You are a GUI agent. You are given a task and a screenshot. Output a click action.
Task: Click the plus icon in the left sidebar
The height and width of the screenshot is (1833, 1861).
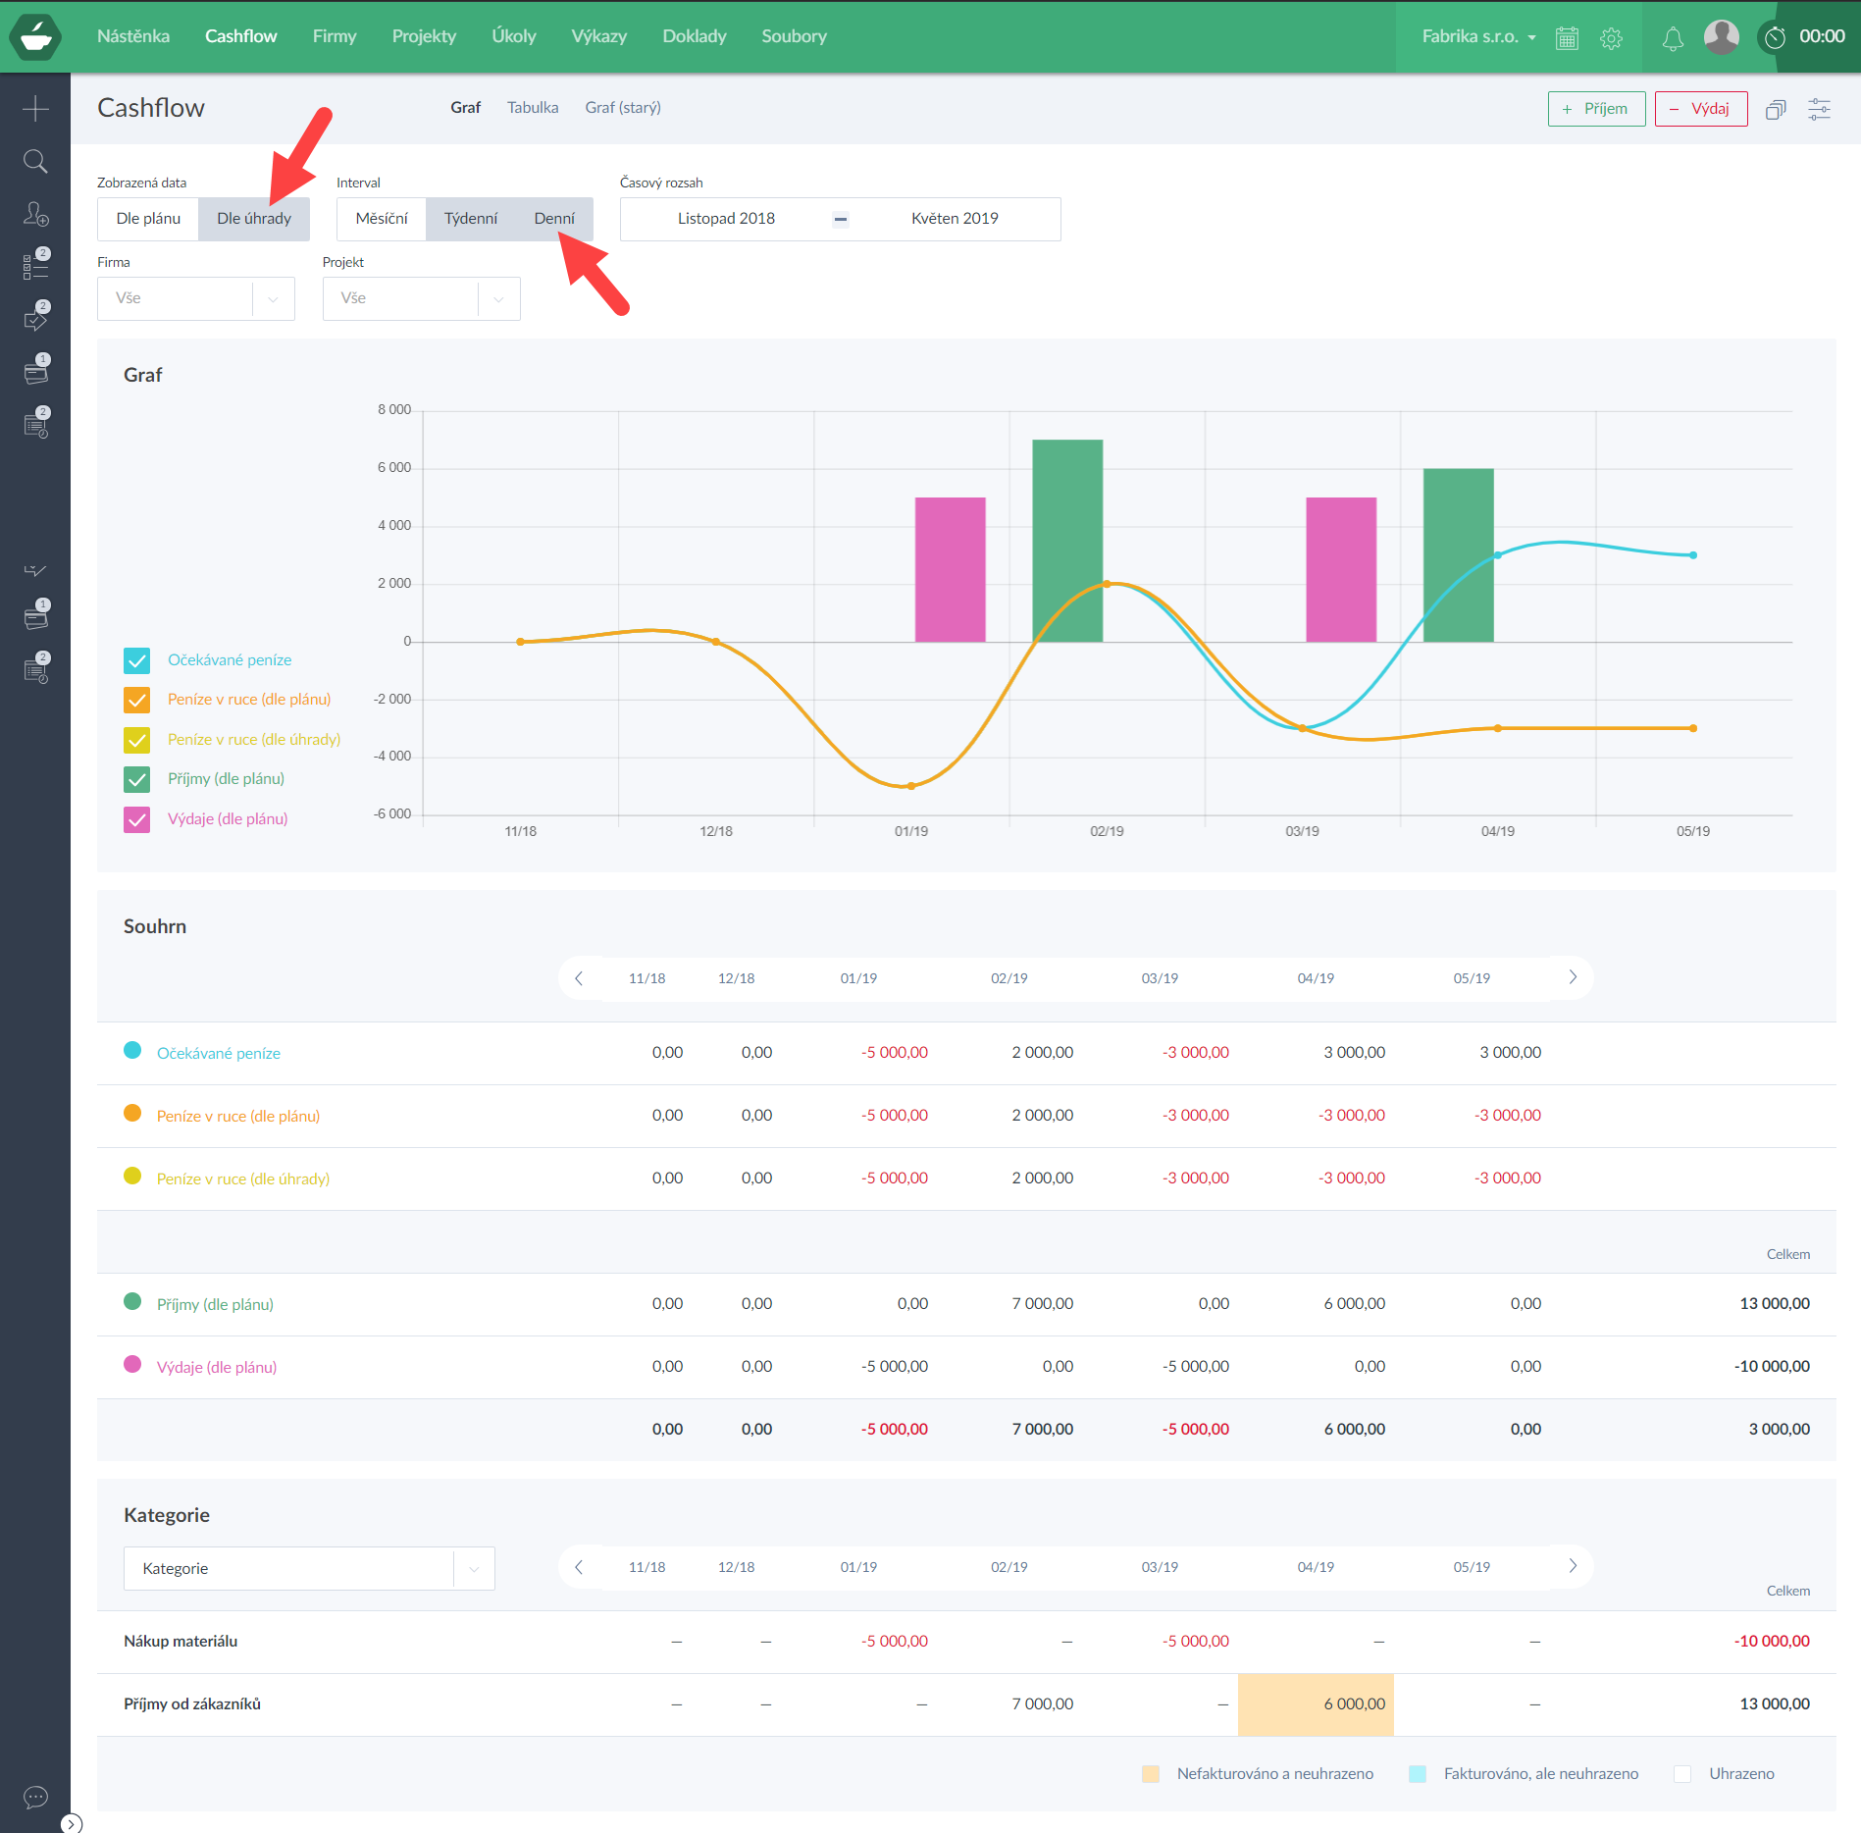click(35, 109)
